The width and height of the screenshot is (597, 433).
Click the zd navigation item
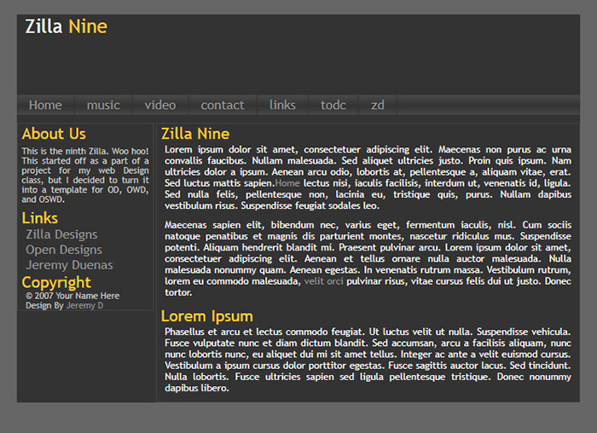(378, 105)
